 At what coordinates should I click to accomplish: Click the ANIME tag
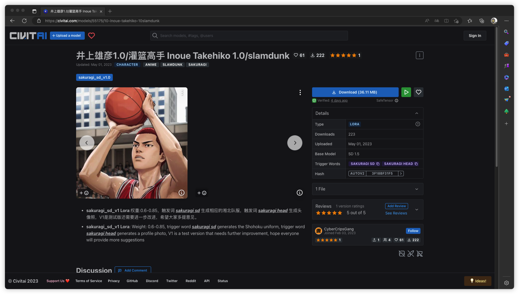pos(151,65)
